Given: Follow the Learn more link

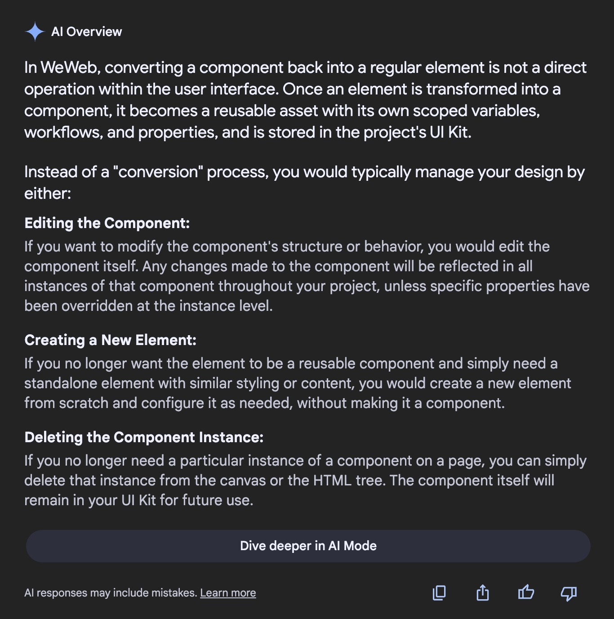Looking at the screenshot, I should click(228, 593).
